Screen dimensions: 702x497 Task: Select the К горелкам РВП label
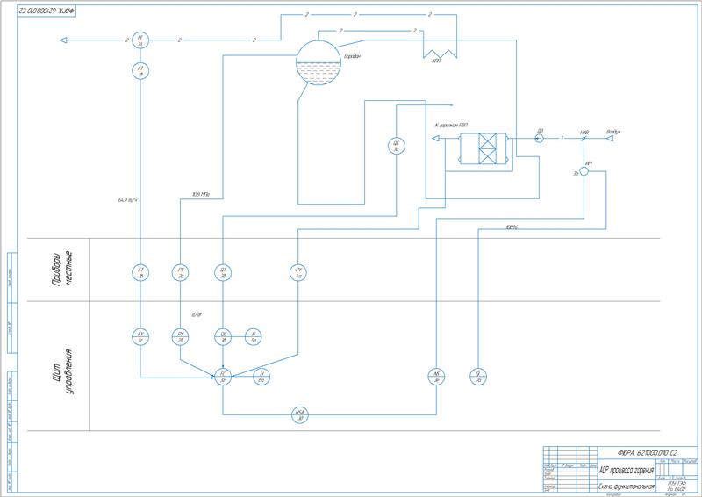point(451,125)
